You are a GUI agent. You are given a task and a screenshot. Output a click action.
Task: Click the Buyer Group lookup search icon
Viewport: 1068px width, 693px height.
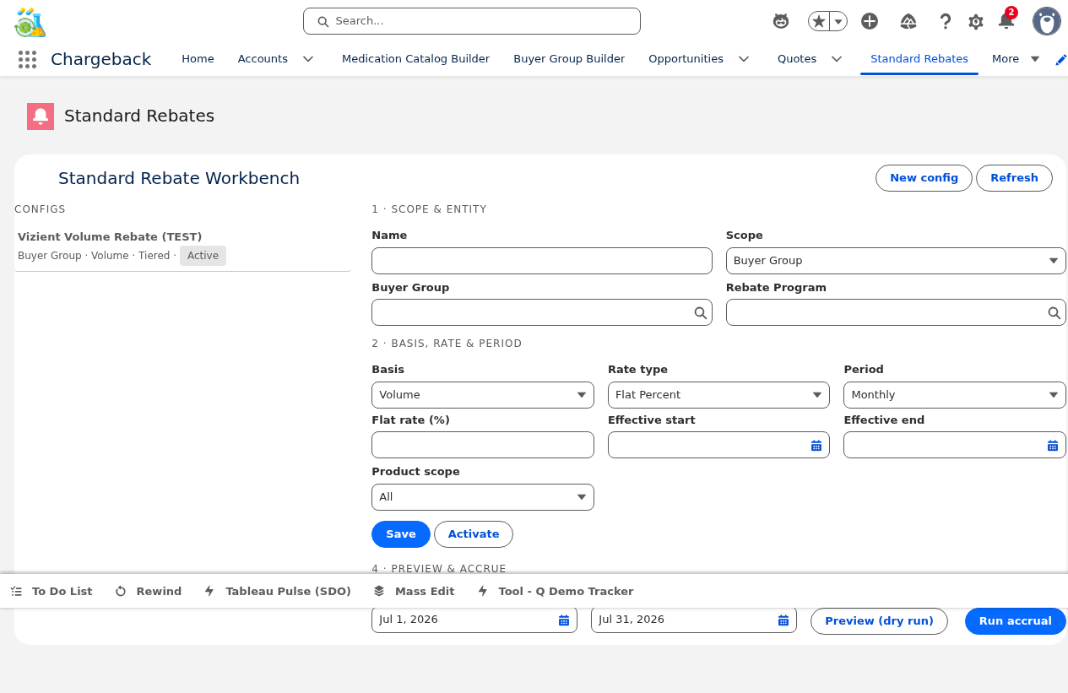click(701, 312)
